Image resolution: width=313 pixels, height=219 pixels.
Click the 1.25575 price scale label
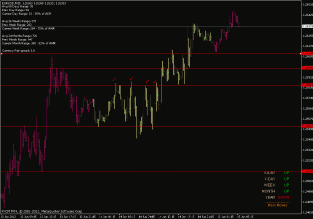click(308, 119)
